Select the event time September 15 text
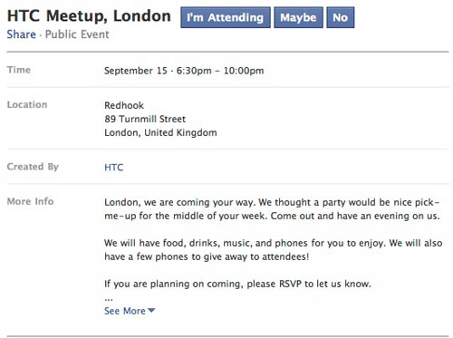This screenshot has height=338, width=453. (136, 71)
